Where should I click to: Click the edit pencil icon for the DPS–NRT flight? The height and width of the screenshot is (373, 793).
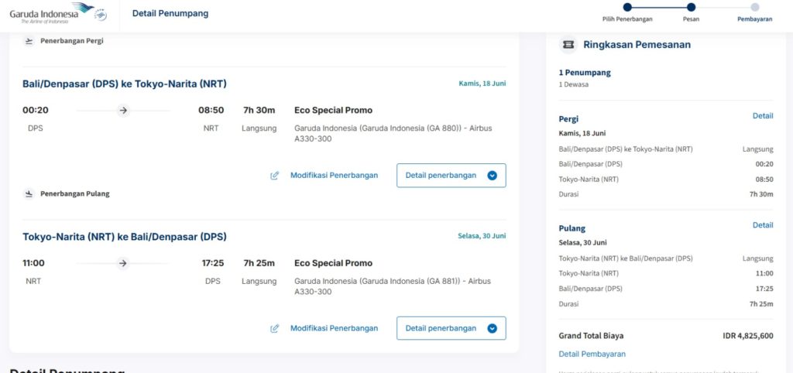pos(275,176)
